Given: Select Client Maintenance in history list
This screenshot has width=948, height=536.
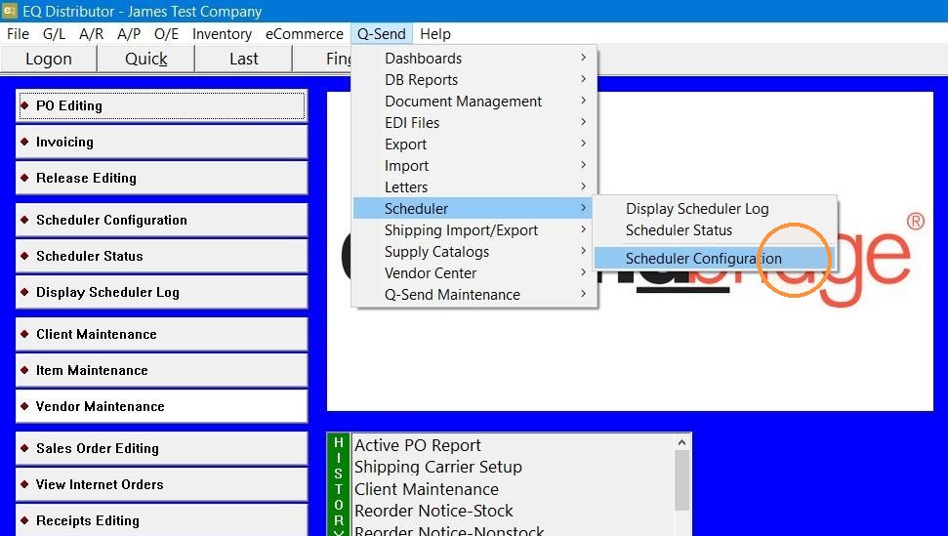Looking at the screenshot, I should (x=513, y=489).
